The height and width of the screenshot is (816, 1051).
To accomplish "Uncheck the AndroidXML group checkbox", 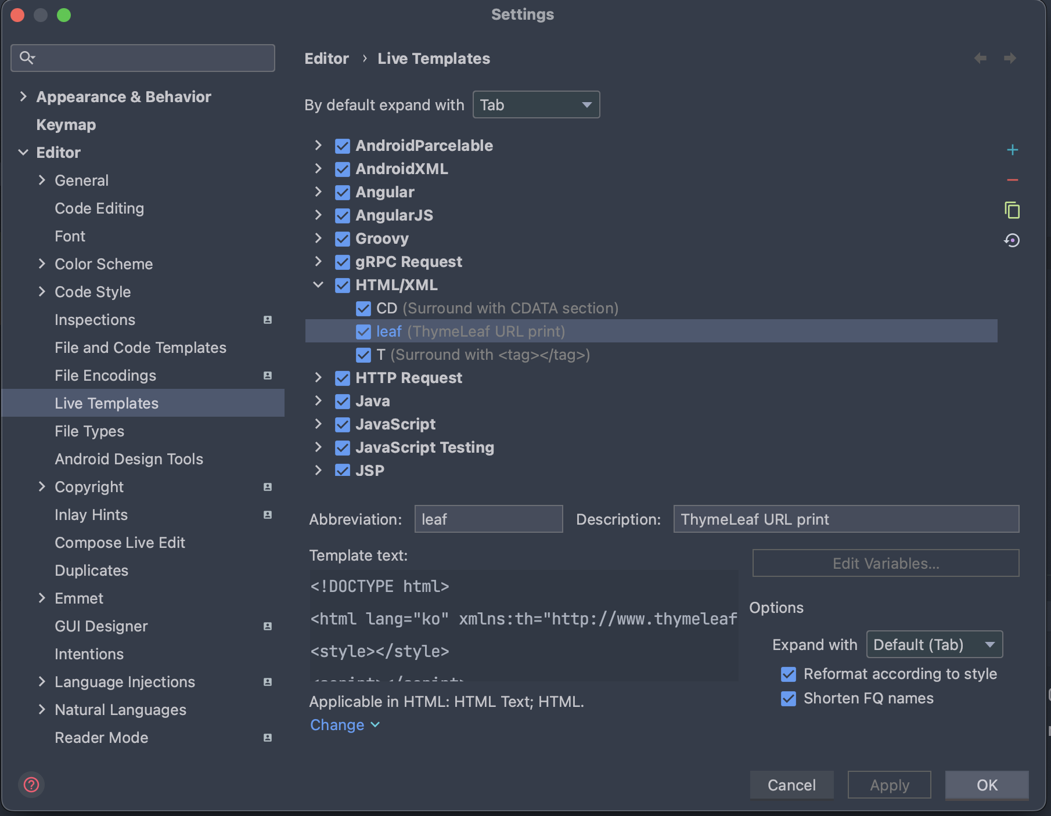I will [x=343, y=169].
